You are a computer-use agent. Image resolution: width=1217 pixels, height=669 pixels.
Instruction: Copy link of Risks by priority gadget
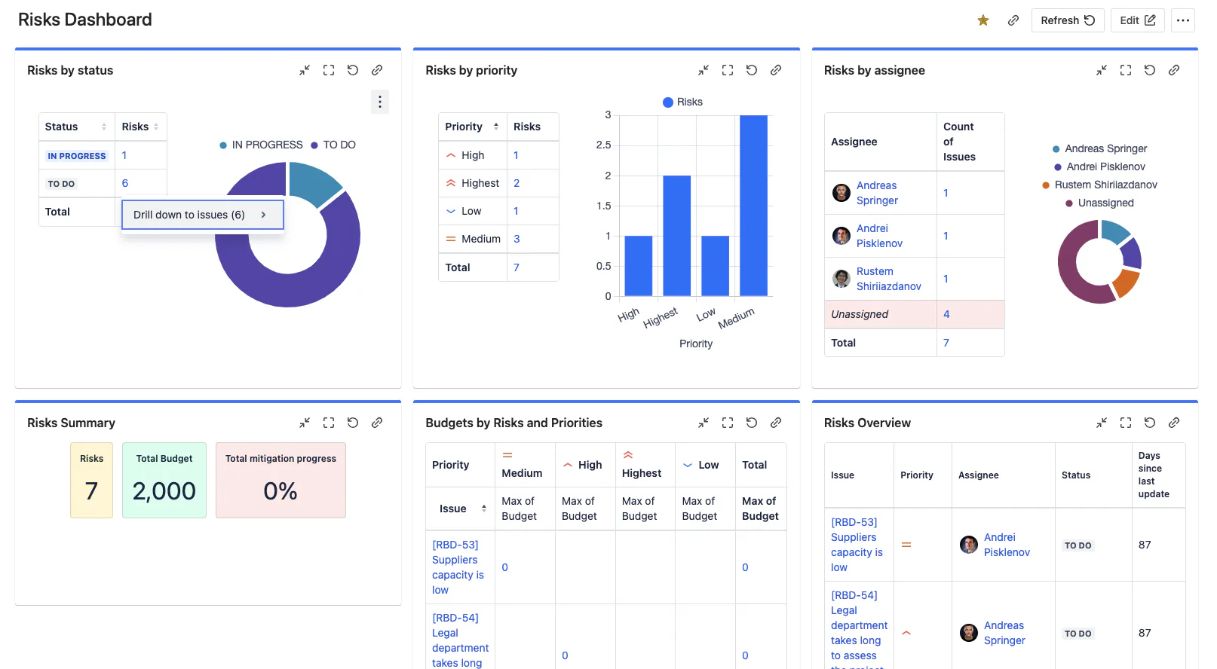(x=776, y=70)
